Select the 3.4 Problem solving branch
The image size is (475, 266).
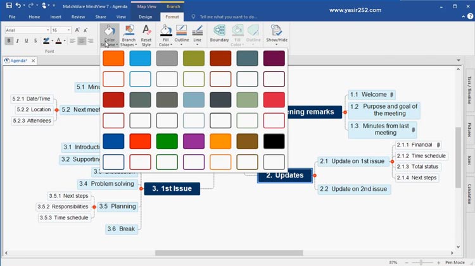[x=106, y=184]
